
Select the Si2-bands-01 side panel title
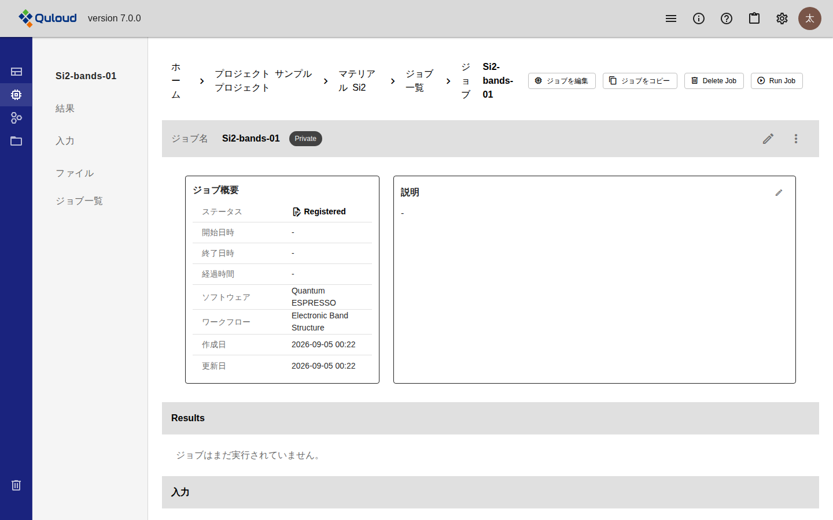coord(86,76)
